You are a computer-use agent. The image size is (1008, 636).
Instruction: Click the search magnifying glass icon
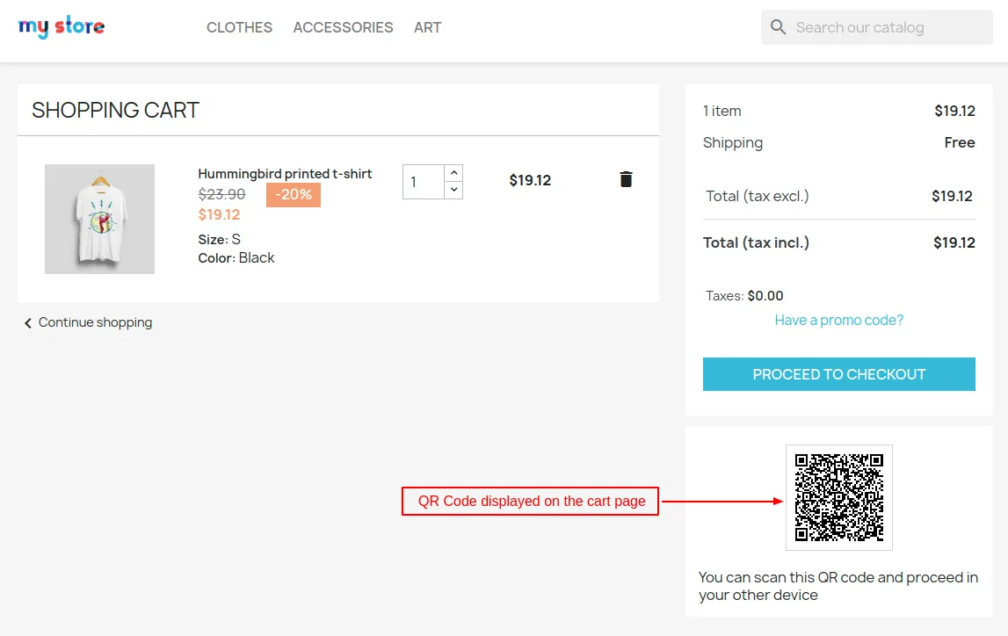point(779,26)
